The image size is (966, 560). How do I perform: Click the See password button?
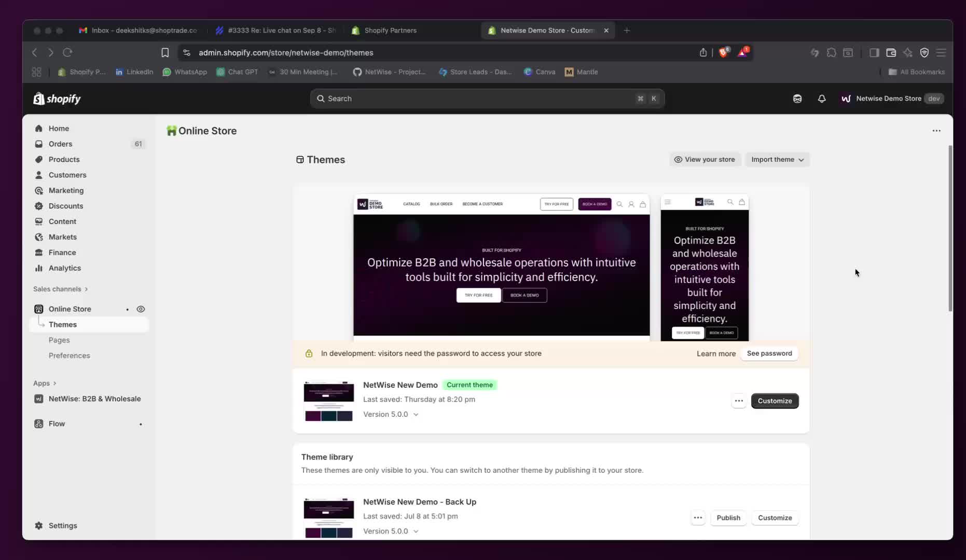coord(769,353)
